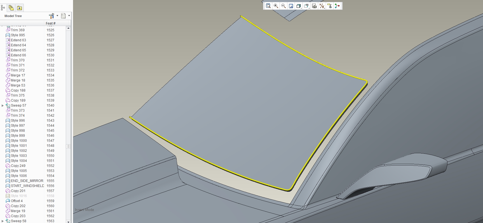Open the Show list dropdown arrow

(69, 16)
